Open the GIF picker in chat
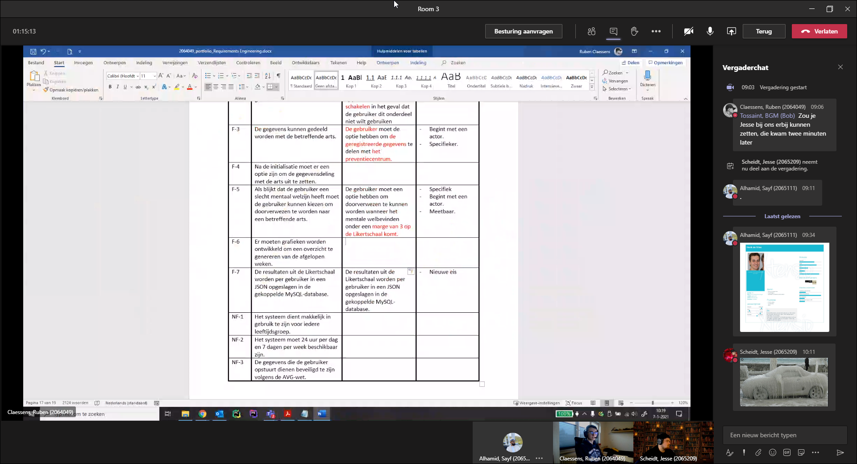The width and height of the screenshot is (857, 464). tap(787, 452)
